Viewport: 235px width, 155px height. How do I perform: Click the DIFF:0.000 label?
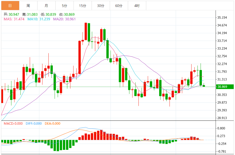34,123
